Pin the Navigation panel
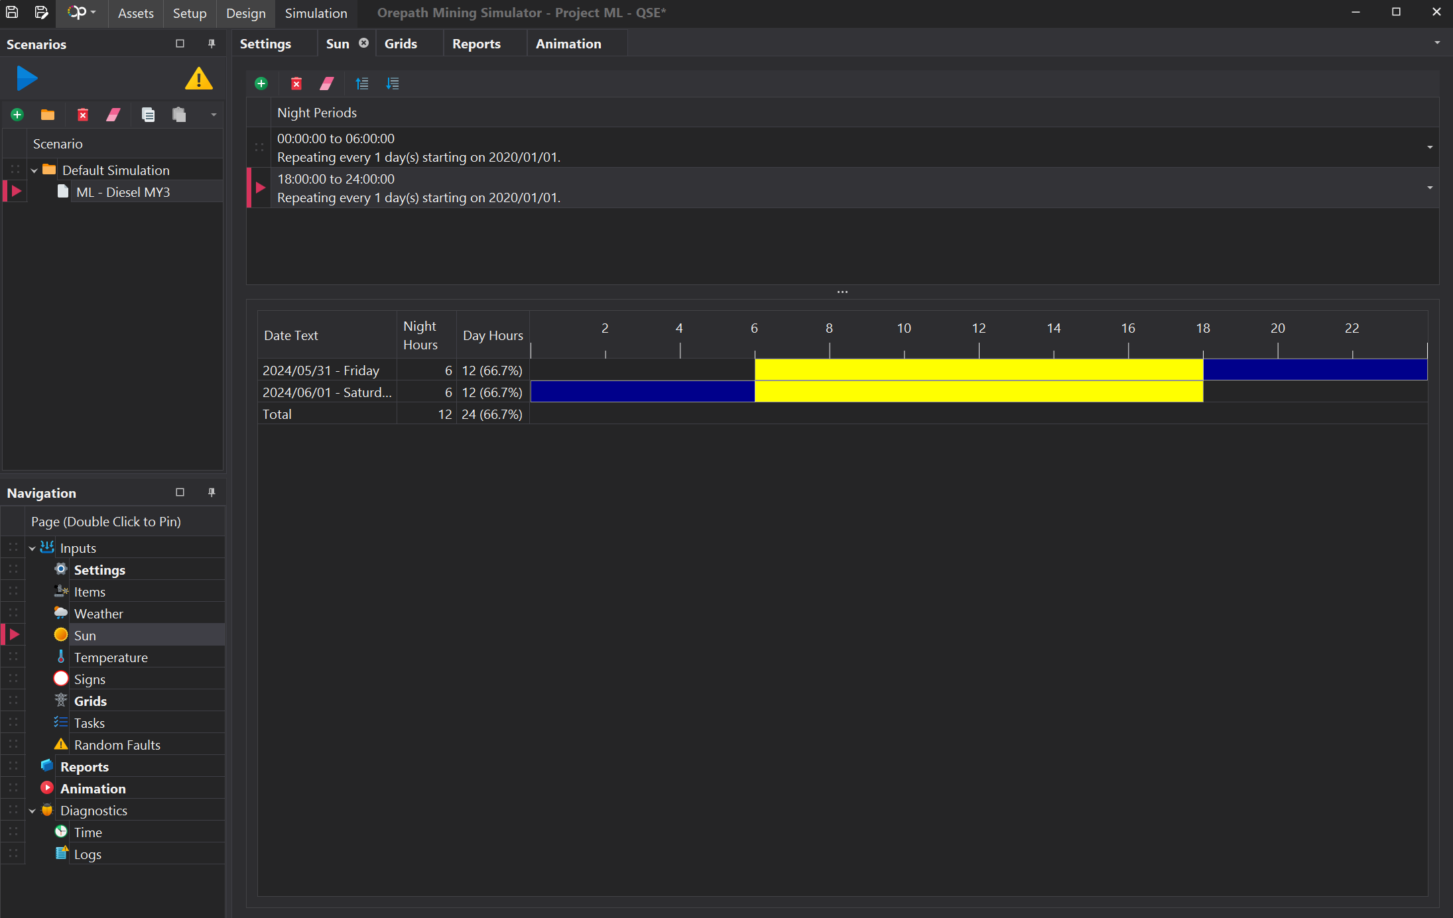The image size is (1453, 918). click(x=212, y=492)
